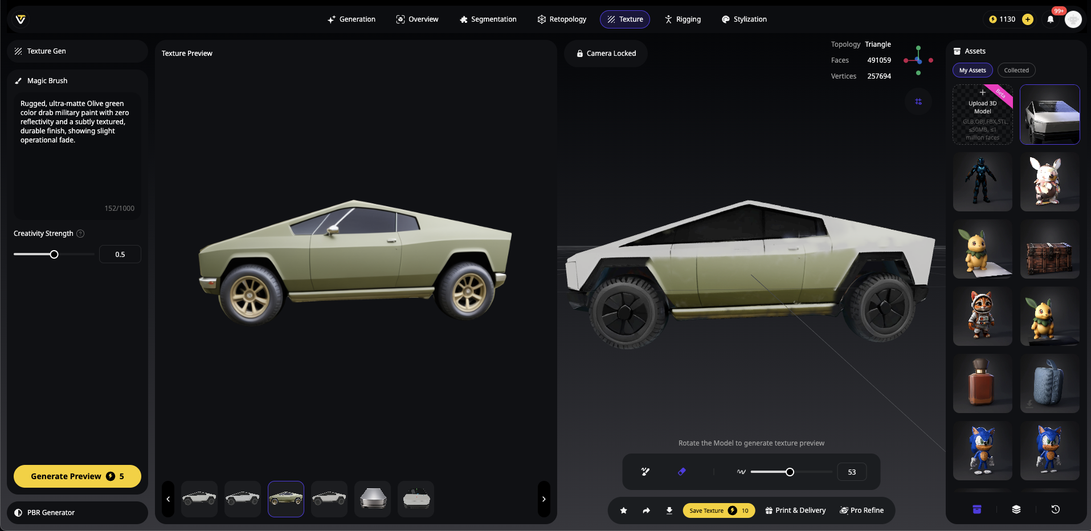Click into the Magic Brush prompt text area
1091x531 pixels.
[77, 156]
